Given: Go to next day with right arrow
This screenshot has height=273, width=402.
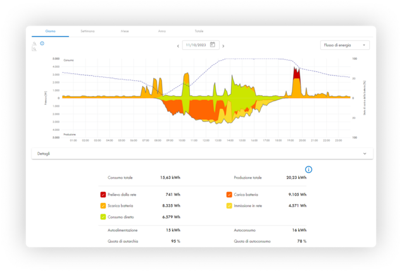Looking at the screenshot, I should coord(223,46).
